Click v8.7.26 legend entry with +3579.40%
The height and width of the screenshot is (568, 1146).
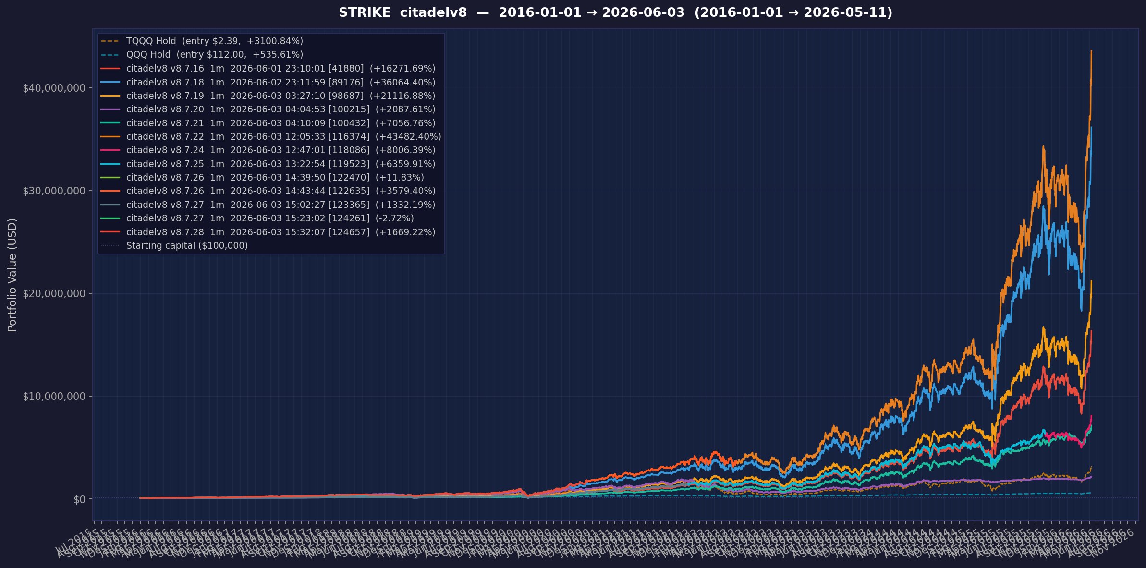[x=268, y=191]
